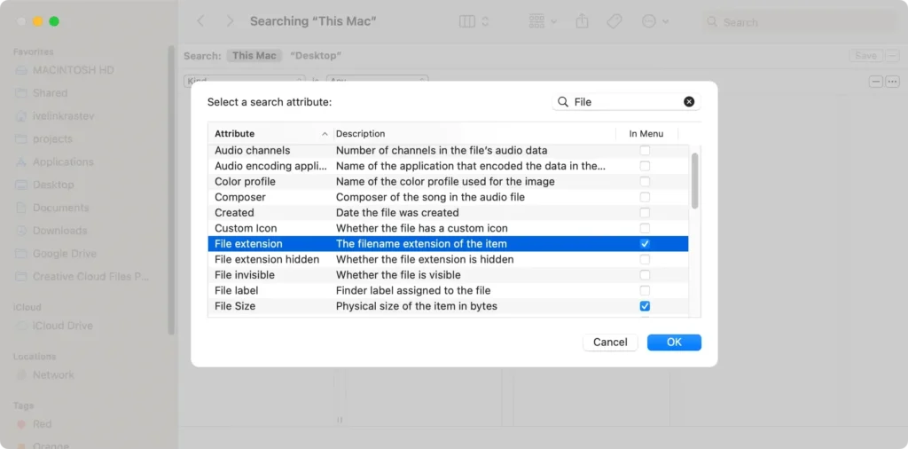Enable In Menu checkbox for Created
908x449 pixels.
tap(645, 213)
